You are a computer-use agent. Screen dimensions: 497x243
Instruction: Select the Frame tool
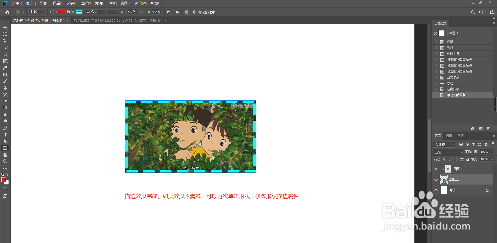[5, 61]
